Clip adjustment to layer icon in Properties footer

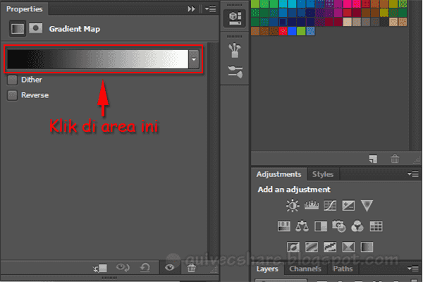coord(100,268)
